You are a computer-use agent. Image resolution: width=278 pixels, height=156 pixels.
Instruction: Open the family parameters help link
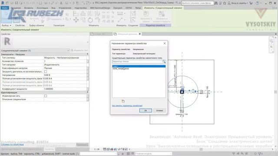point(127,106)
